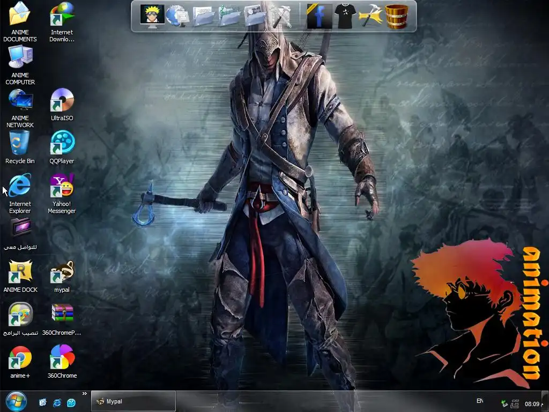Viewport: 549px width, 412px height.
Task: Click the wooden bucket dock icon
Action: 396,16
